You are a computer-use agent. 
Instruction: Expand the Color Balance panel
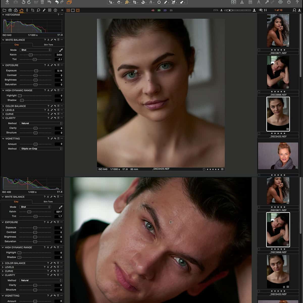click(15, 106)
